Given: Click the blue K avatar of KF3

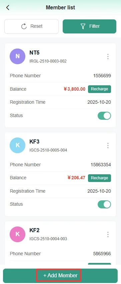Looking at the screenshot, I should pos(18,145).
